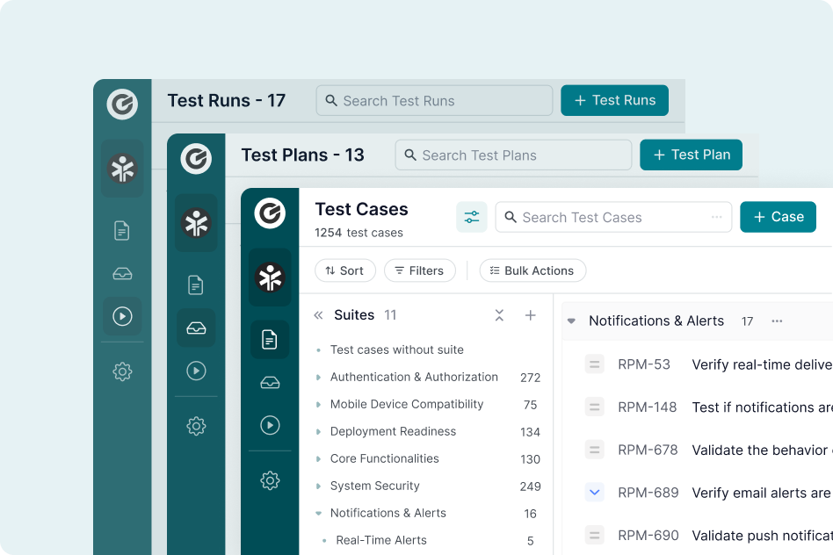
Task: Click the logo icon in Test Runs window
Action: (122, 105)
